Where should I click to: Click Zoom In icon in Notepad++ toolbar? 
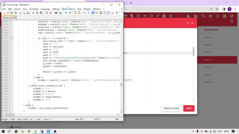coord(66,13)
